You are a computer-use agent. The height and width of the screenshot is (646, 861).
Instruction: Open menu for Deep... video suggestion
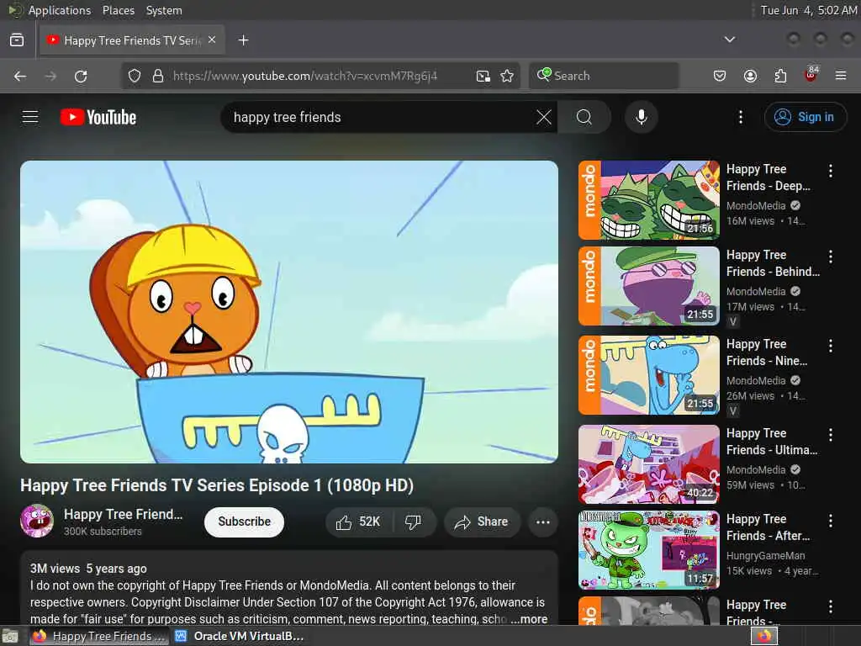click(x=831, y=171)
